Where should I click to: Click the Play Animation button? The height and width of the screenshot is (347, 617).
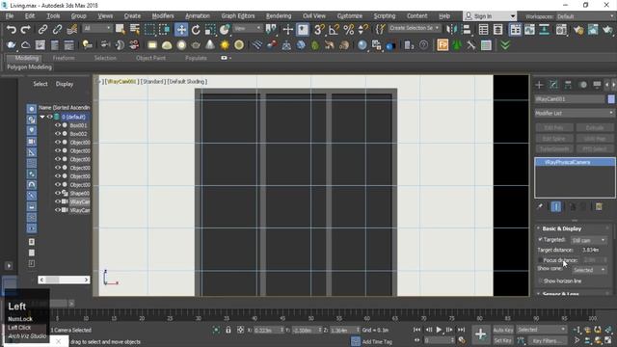439,330
